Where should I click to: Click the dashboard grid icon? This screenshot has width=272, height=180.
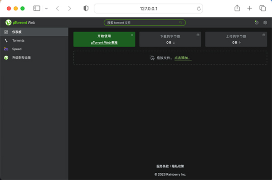click(6, 32)
